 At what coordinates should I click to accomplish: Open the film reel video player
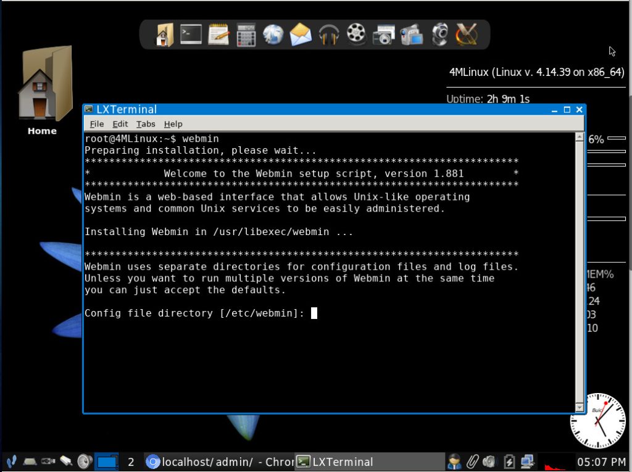pos(356,34)
